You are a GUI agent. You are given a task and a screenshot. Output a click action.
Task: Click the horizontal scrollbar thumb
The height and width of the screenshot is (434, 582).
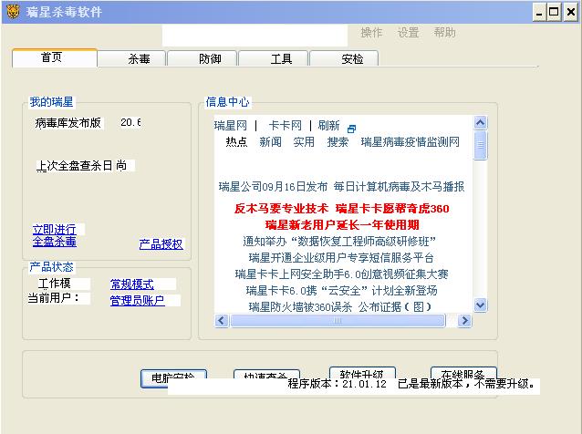338,321
